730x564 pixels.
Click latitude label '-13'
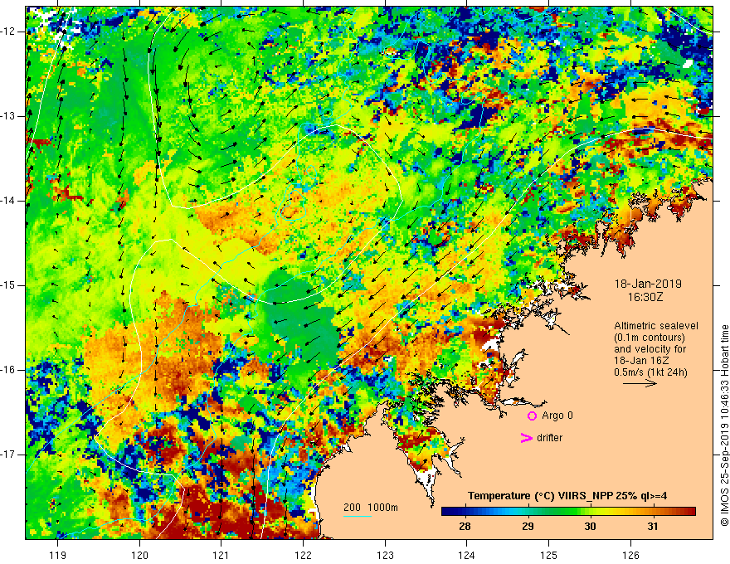(8, 116)
